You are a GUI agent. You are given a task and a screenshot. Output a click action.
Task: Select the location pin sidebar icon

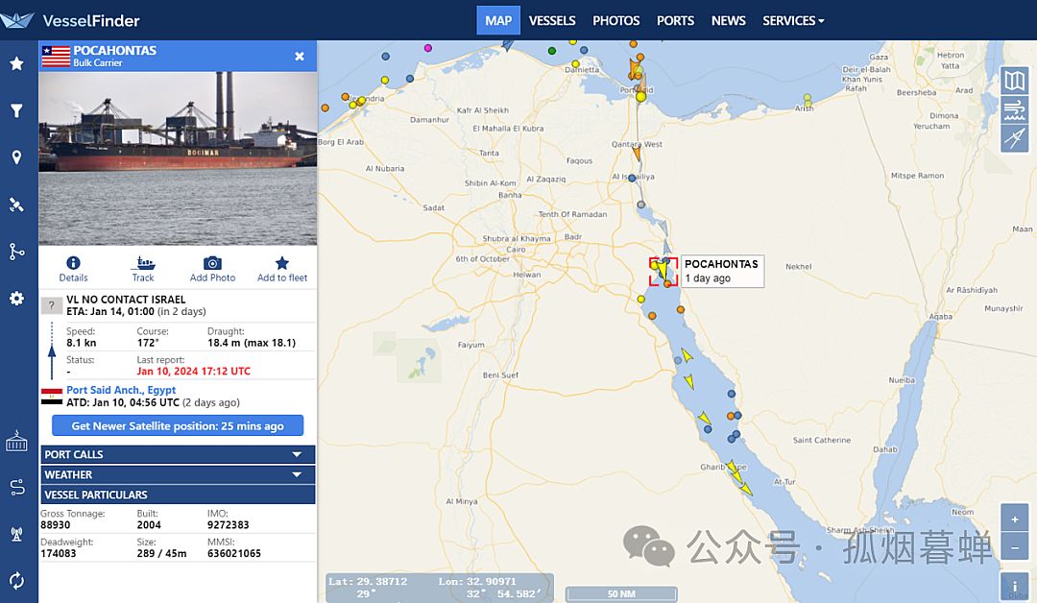(x=16, y=157)
